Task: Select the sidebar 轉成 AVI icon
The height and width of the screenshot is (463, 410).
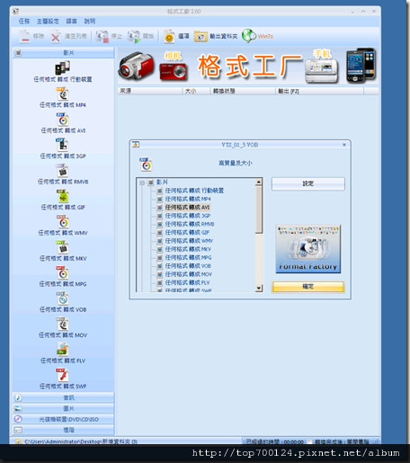Action: (62, 120)
